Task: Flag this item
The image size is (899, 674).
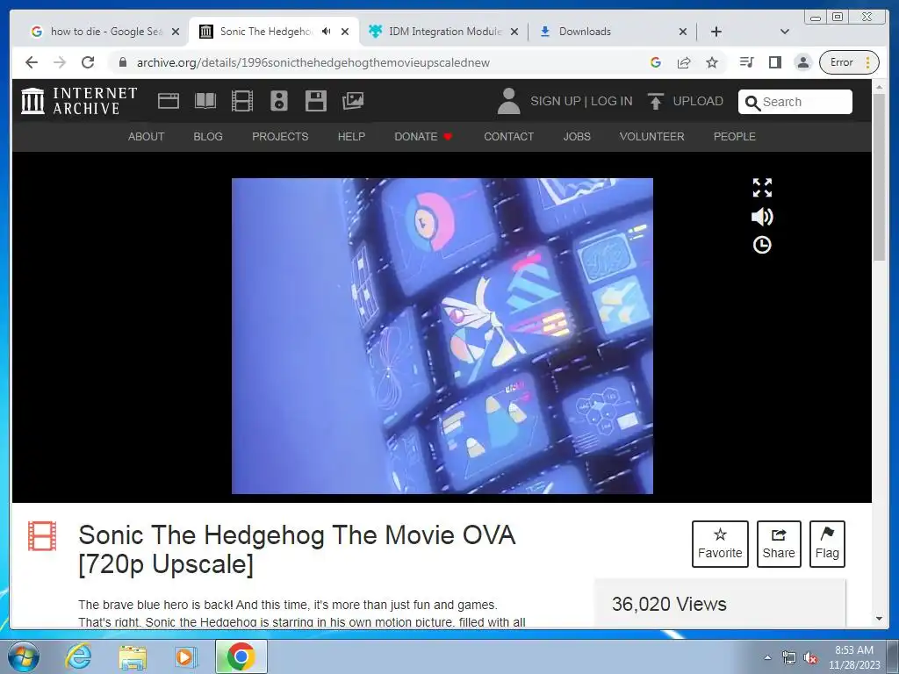Action: 827,544
